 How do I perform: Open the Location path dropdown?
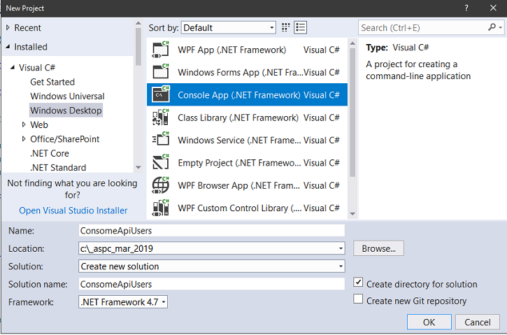tap(341, 248)
